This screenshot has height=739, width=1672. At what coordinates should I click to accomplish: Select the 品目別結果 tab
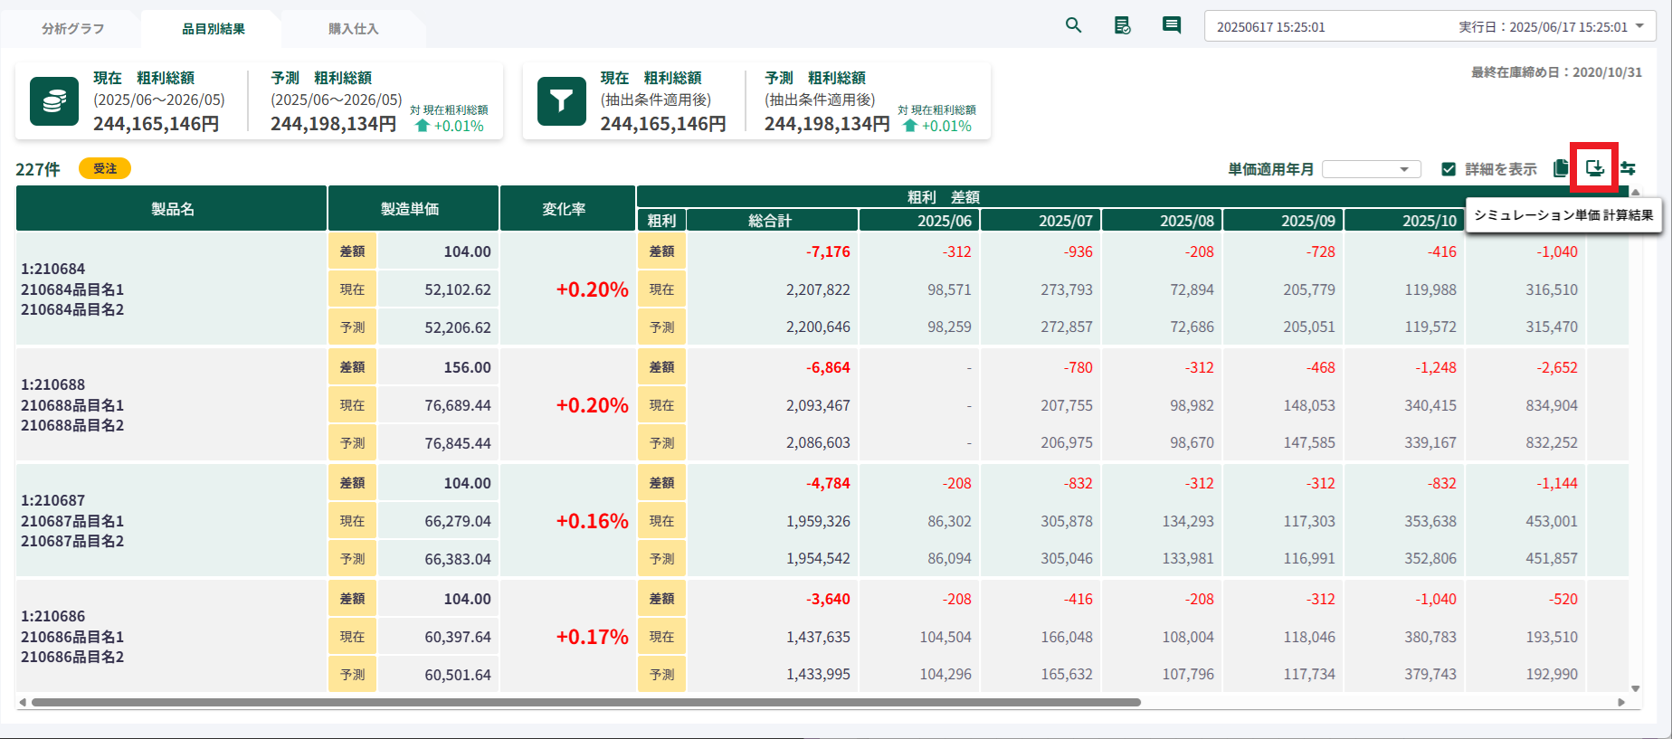(214, 29)
